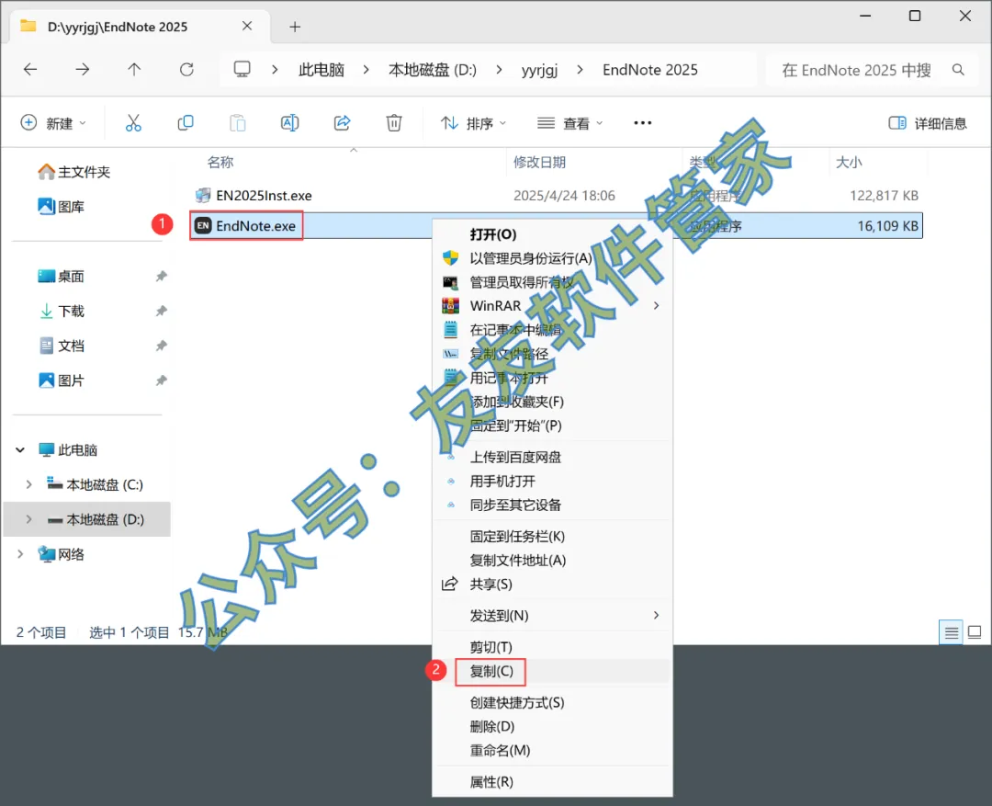Click the EN2025Inst.exe installer icon
This screenshot has width=992, height=806.
click(x=203, y=195)
